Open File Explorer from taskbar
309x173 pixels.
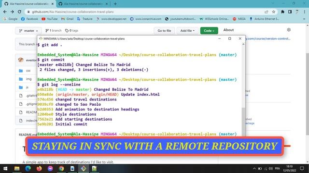(17, 169)
